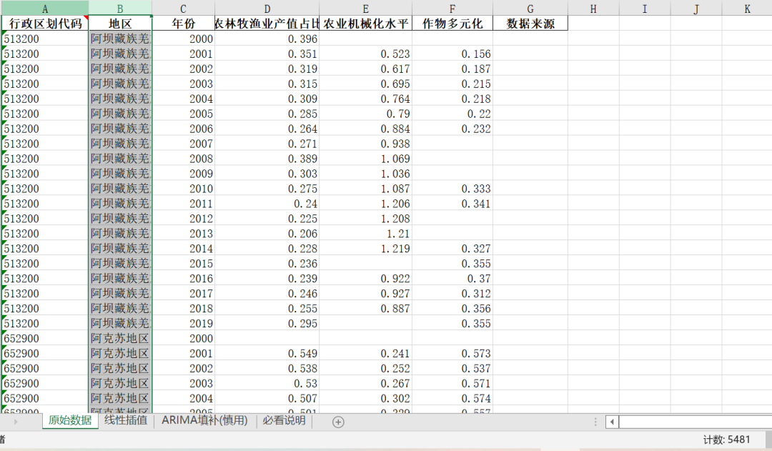
Task: Click the 计数: 5481 status bar entry
Action: coord(726,440)
